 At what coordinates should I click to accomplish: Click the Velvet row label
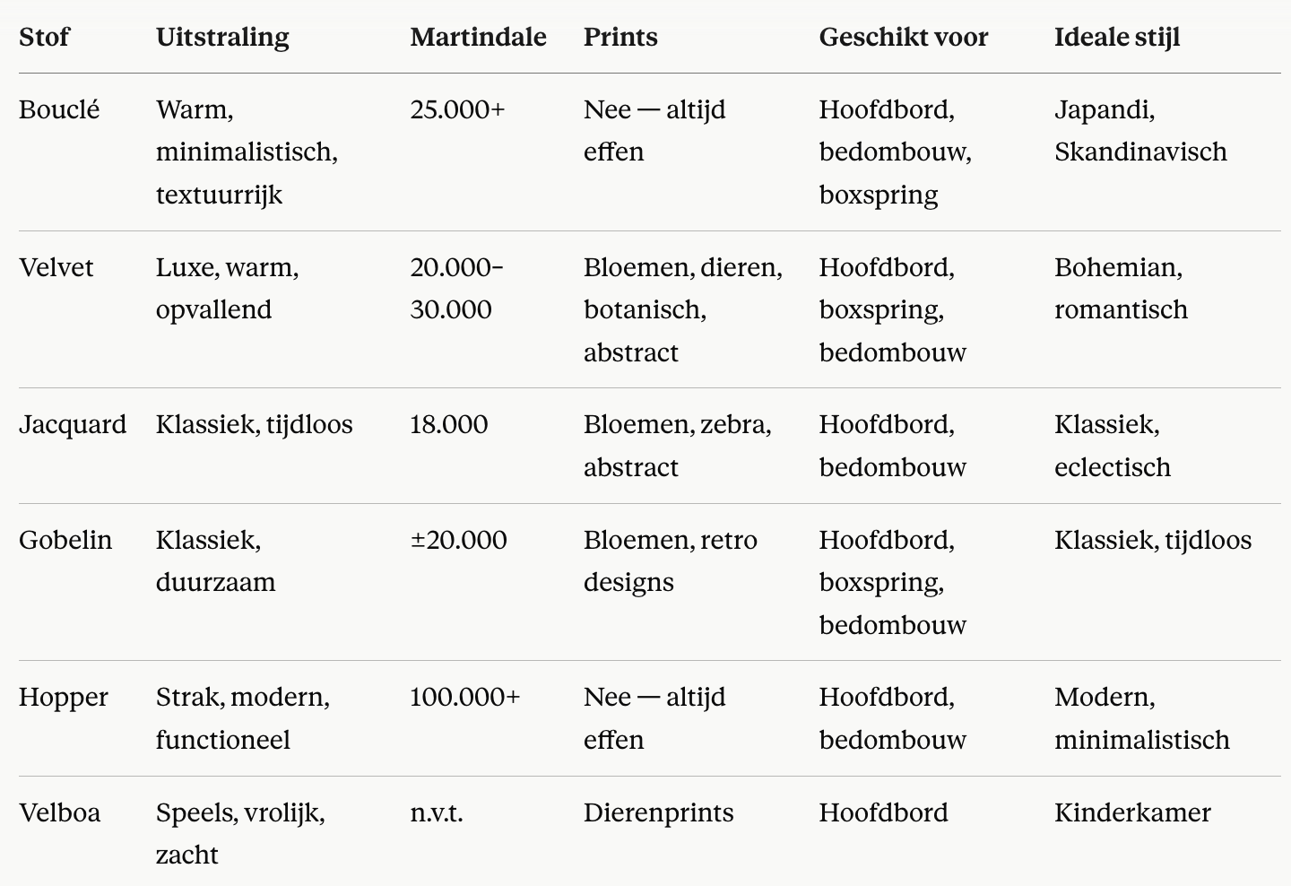click(56, 267)
